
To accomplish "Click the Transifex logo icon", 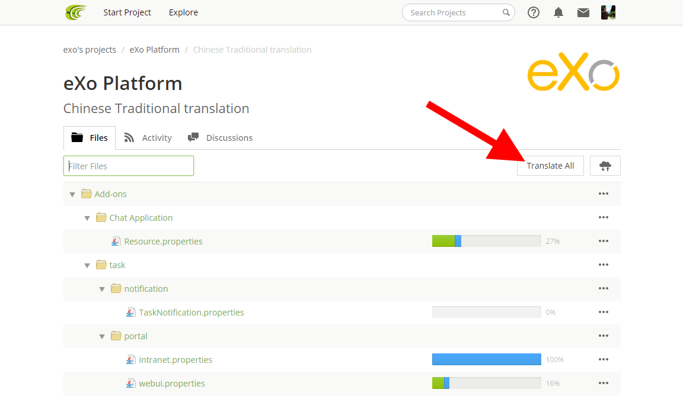I will (x=76, y=12).
